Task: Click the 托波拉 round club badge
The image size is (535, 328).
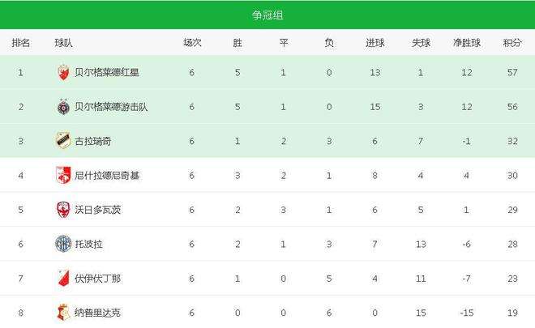Action: (x=63, y=244)
